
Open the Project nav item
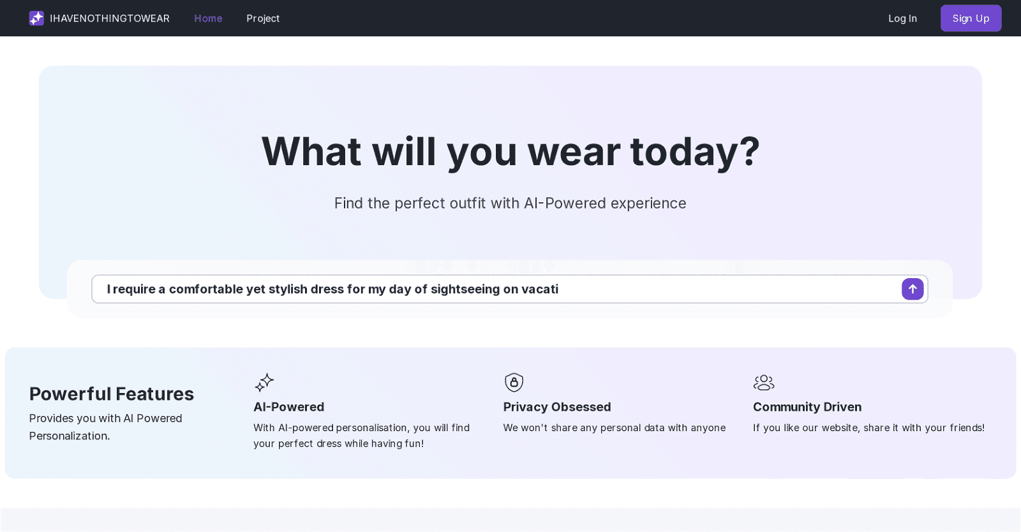(x=263, y=18)
